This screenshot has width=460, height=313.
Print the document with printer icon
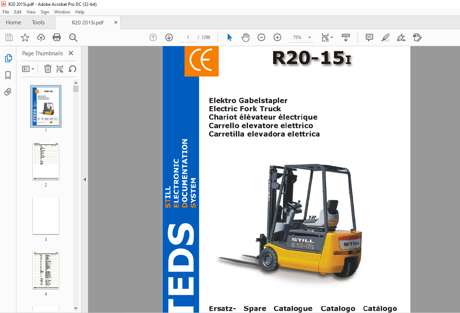coord(57,37)
